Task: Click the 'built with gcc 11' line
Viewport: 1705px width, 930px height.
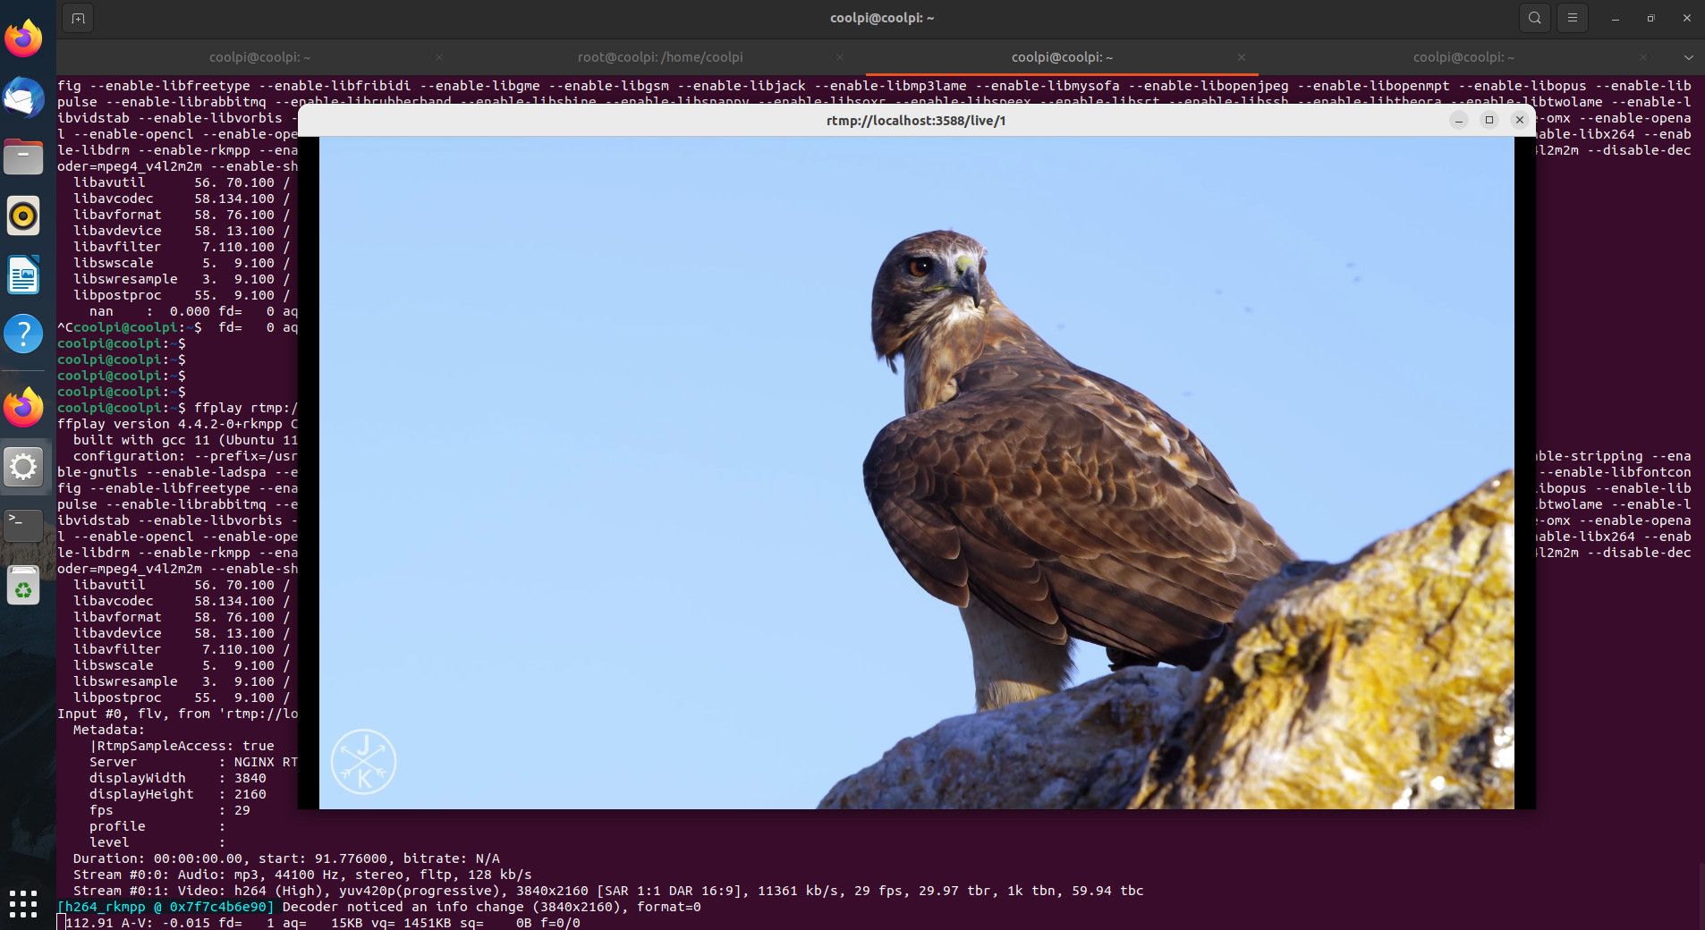Action: (185, 440)
